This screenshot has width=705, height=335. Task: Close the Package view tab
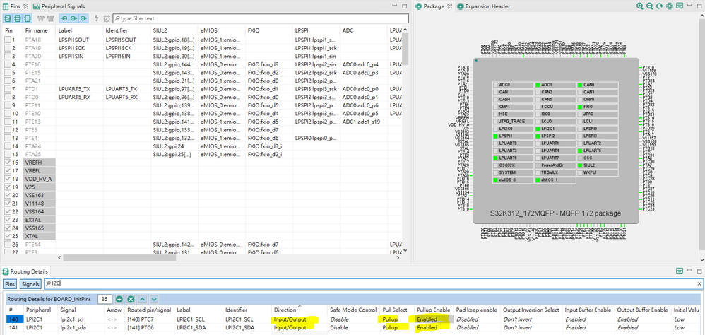[450, 6]
